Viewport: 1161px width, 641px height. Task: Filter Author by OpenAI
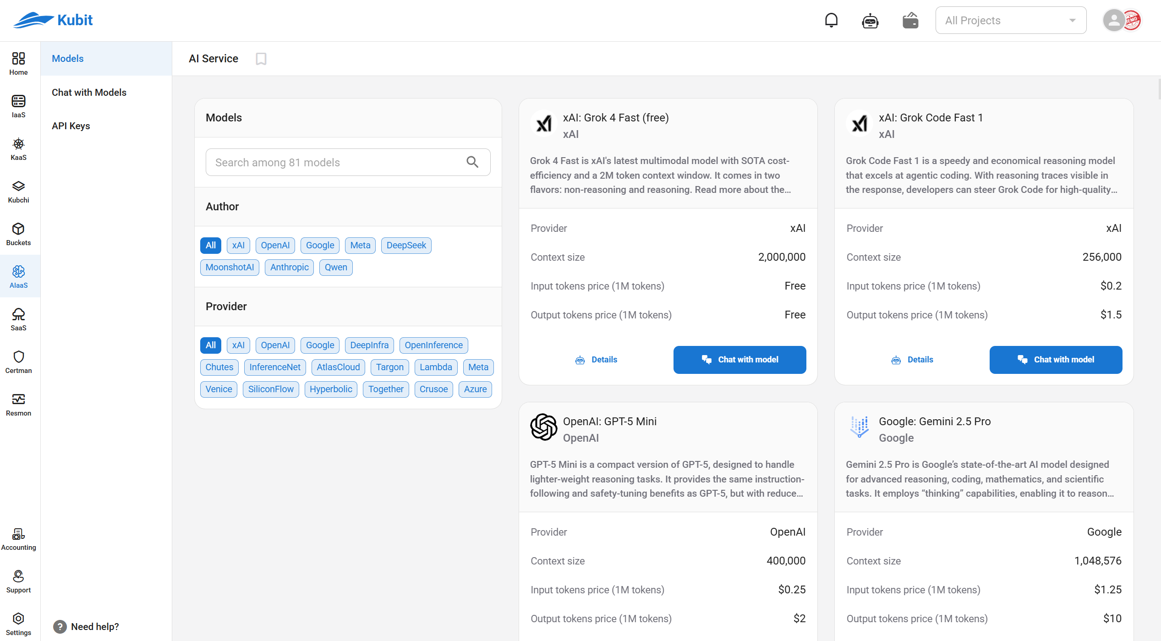pyautogui.click(x=275, y=246)
